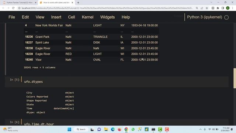This screenshot has height=133, width=236.
Task: Open the Jupyter Edit menu
Action: [25, 17]
